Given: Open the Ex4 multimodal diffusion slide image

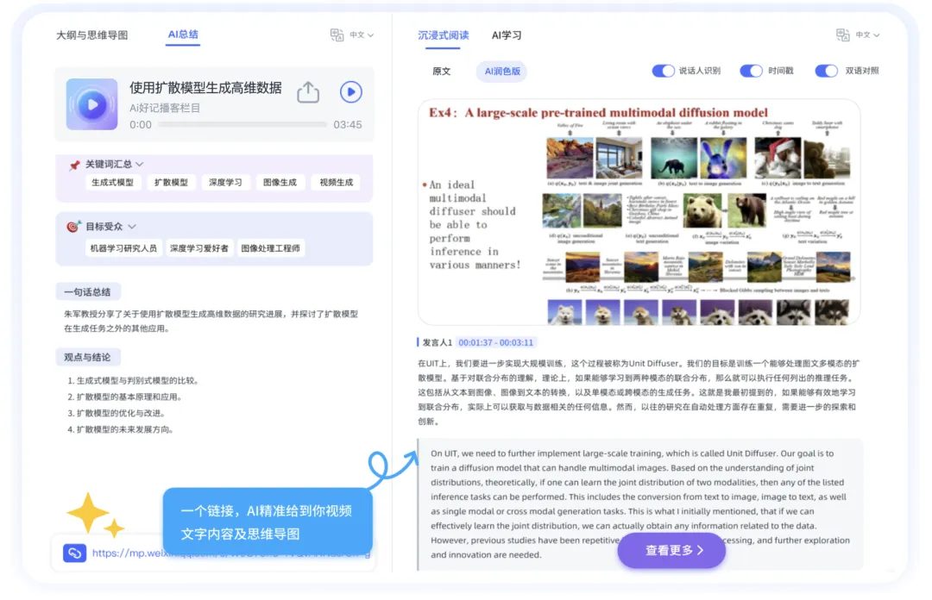Looking at the screenshot, I should click(x=639, y=212).
